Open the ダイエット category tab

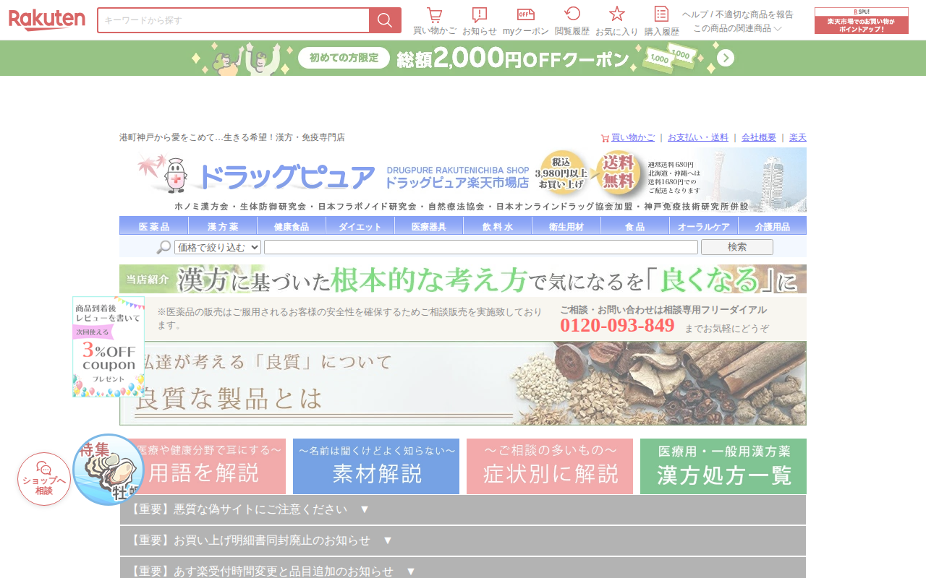coord(360,226)
